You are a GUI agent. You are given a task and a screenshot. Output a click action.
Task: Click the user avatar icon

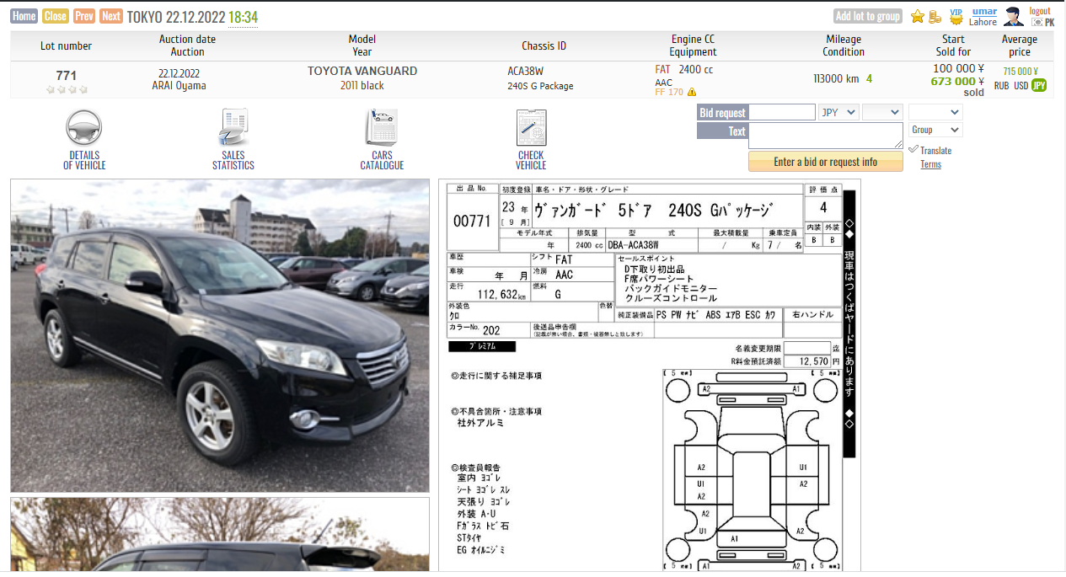coord(1013,16)
